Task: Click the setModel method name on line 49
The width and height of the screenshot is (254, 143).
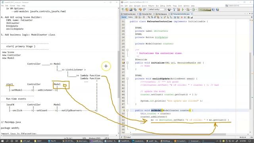Action: (156, 110)
